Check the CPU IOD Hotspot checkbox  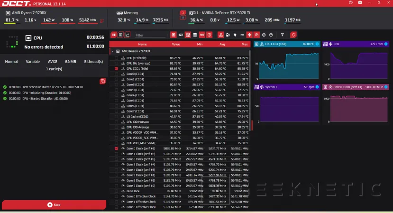click(116, 122)
